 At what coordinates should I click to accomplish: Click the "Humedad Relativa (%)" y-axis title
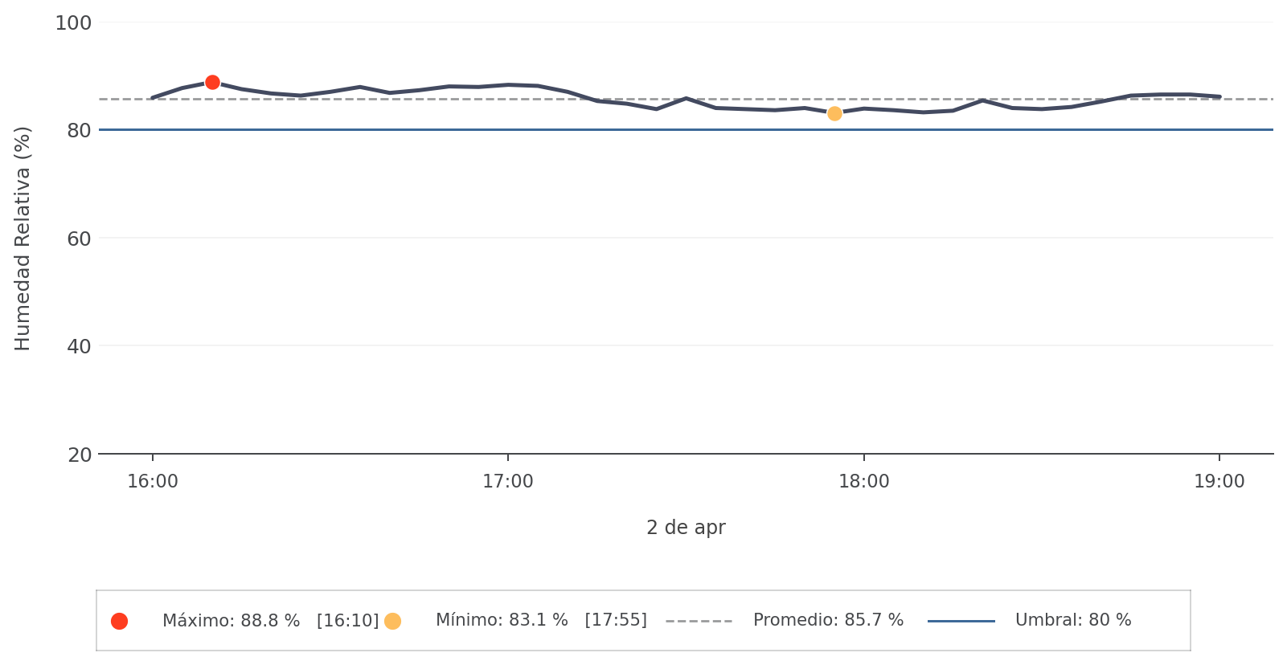click(23, 239)
